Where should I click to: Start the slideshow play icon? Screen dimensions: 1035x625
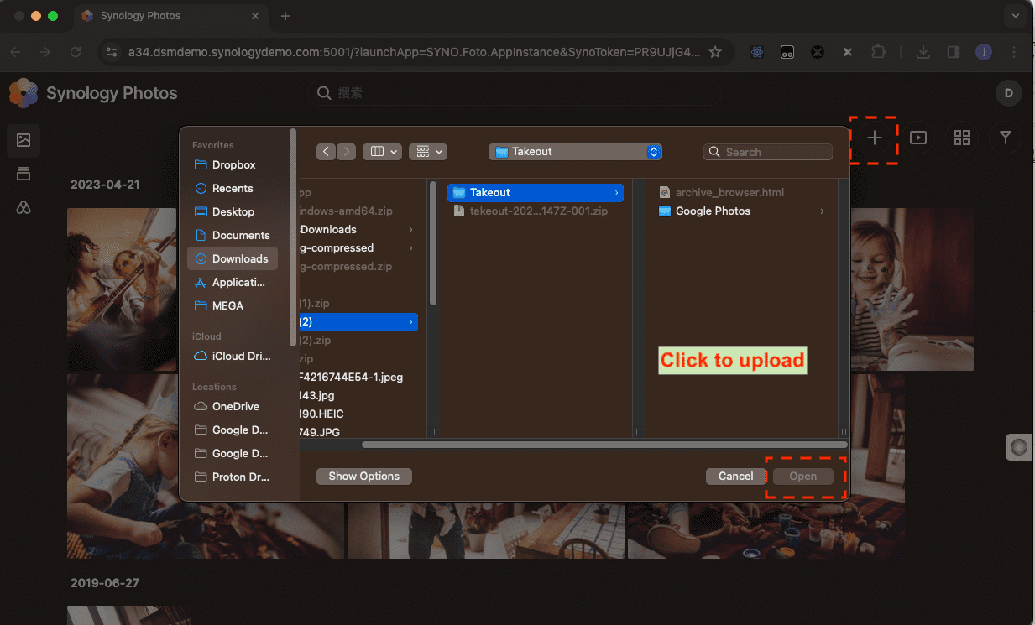[x=918, y=138]
